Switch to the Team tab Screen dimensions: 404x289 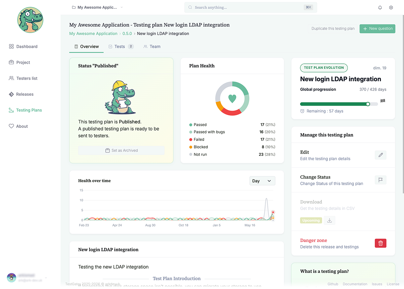(x=152, y=47)
